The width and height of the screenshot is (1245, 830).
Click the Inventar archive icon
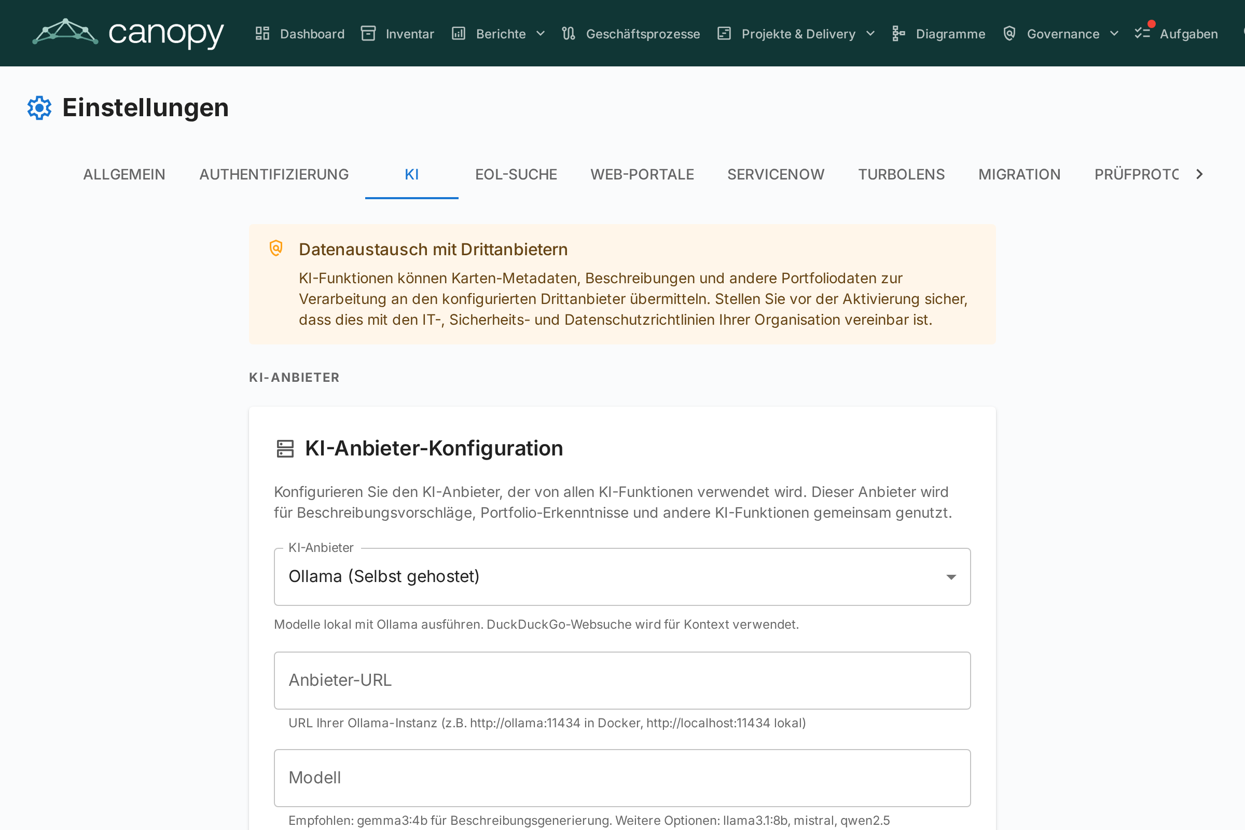(x=368, y=34)
